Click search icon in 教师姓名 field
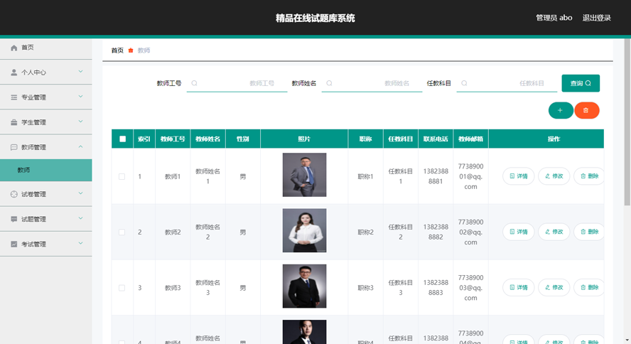Image resolution: width=631 pixels, height=344 pixels. pos(329,83)
